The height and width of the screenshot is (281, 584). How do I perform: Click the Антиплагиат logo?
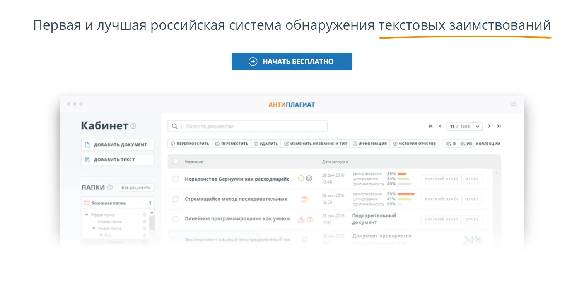coord(292,105)
